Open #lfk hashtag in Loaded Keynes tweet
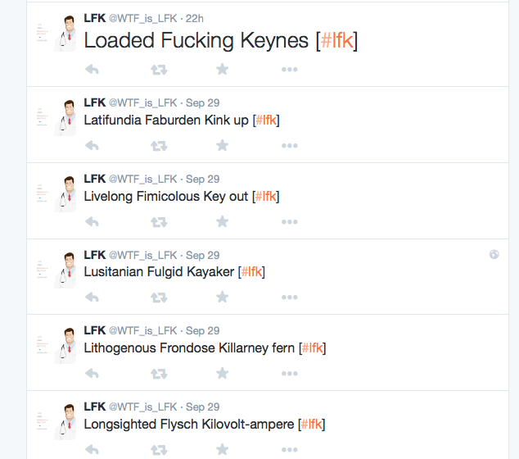Image resolution: width=519 pixels, height=459 pixels. 337,40
